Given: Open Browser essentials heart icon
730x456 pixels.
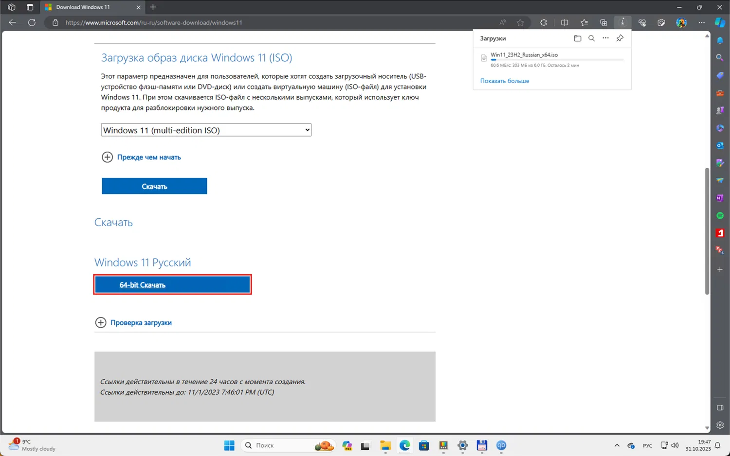Looking at the screenshot, I should (x=642, y=22).
